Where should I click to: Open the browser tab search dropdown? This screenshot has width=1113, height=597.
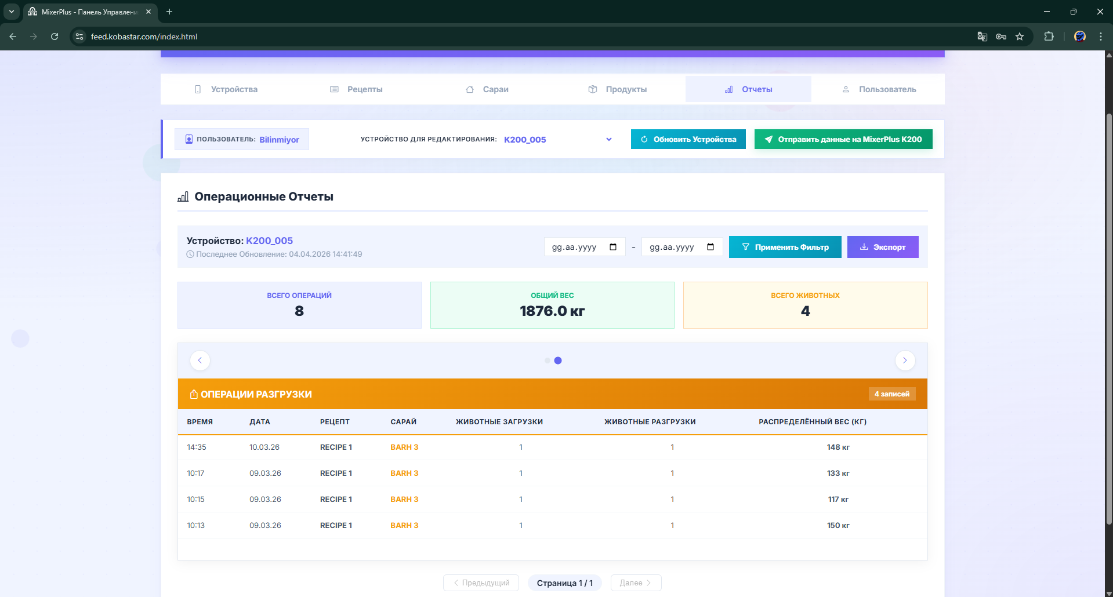point(11,12)
